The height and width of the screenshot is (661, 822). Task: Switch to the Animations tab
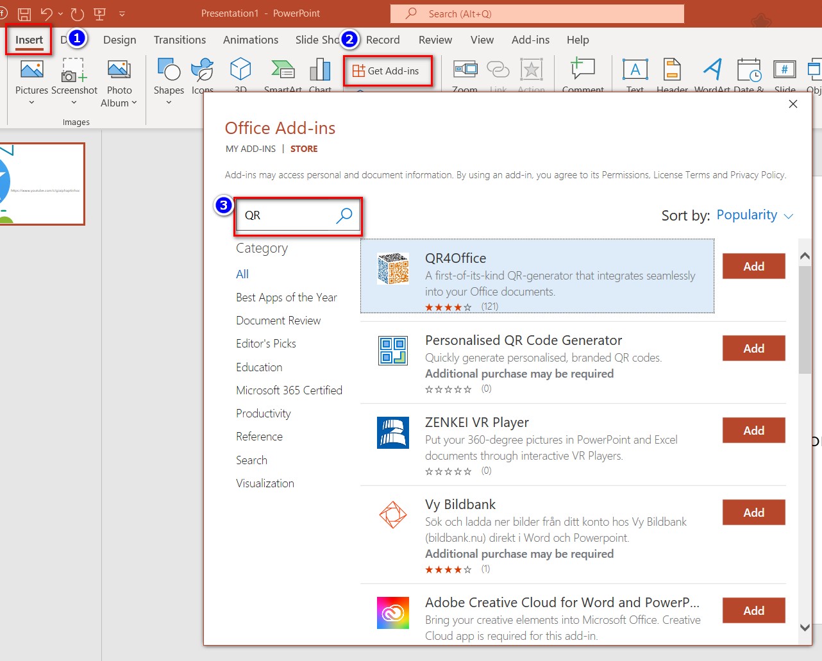tap(251, 40)
